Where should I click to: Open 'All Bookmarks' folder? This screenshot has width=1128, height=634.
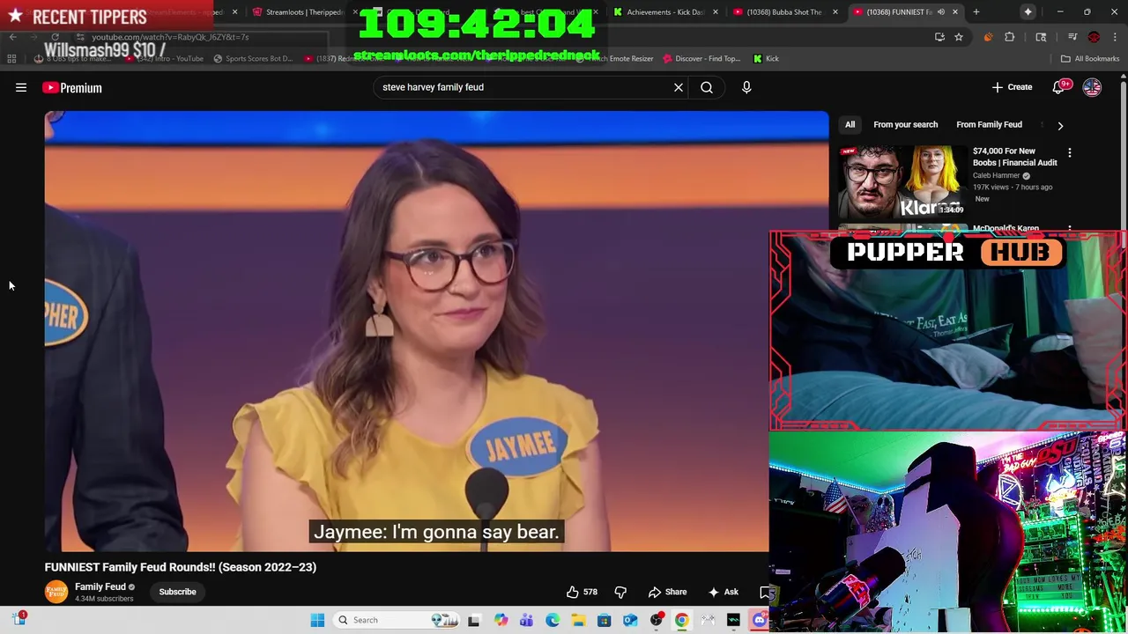[1089, 59]
